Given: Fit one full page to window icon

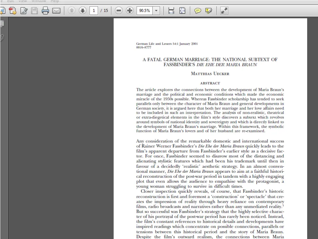Looking at the screenshot, I should [182, 11].
